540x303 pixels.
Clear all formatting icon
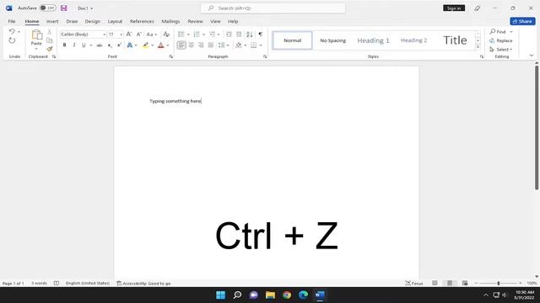click(x=166, y=35)
